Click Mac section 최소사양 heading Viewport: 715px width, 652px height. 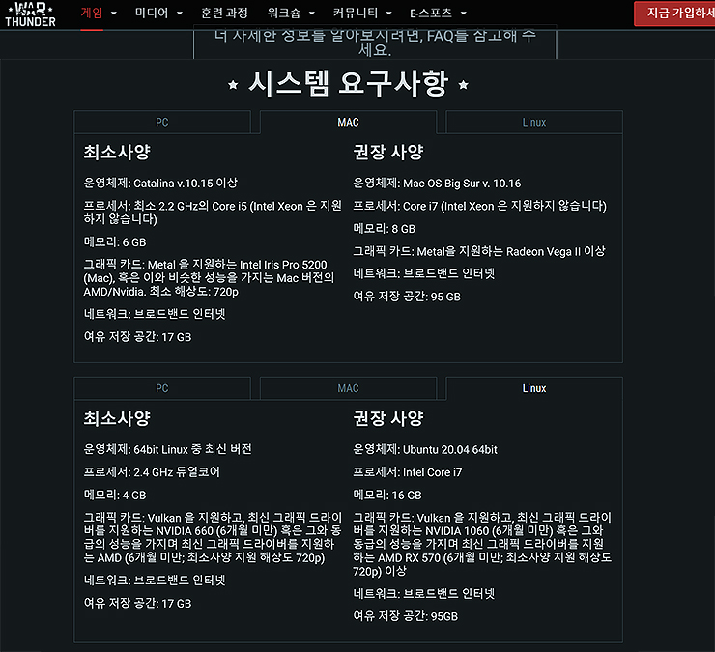click(x=117, y=152)
